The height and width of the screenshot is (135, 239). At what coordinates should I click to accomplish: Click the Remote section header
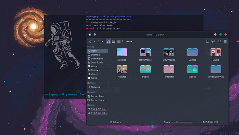[x=91, y=83]
